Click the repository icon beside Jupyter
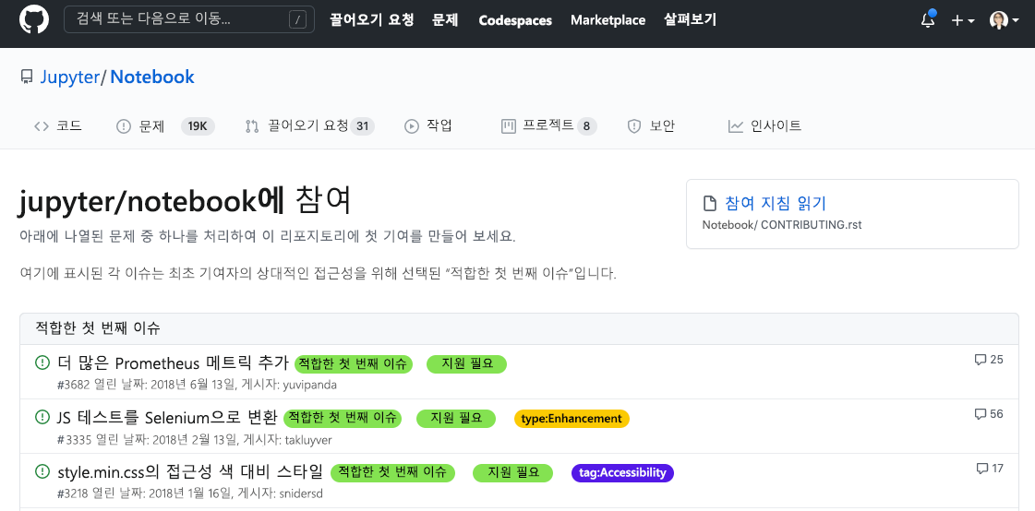The height and width of the screenshot is (511, 1035). click(27, 77)
